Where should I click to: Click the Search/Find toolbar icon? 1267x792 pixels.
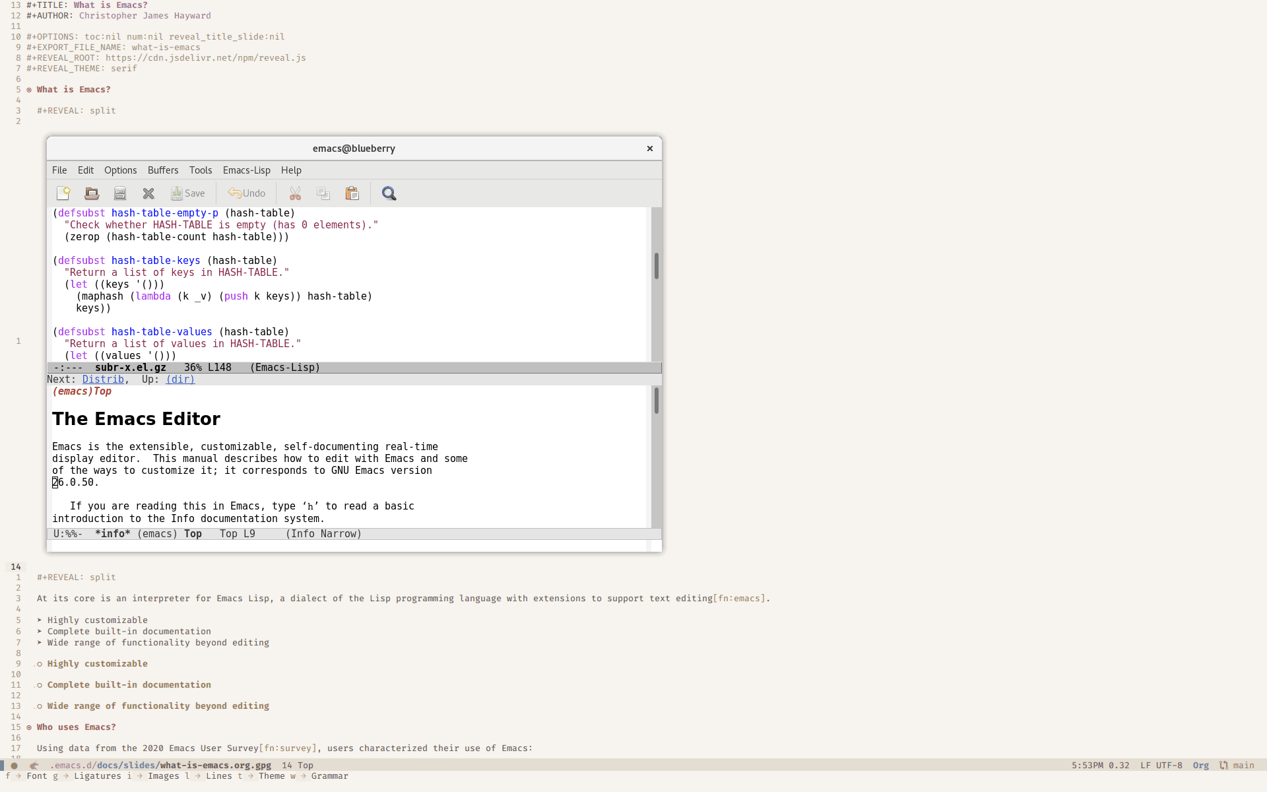coord(389,193)
